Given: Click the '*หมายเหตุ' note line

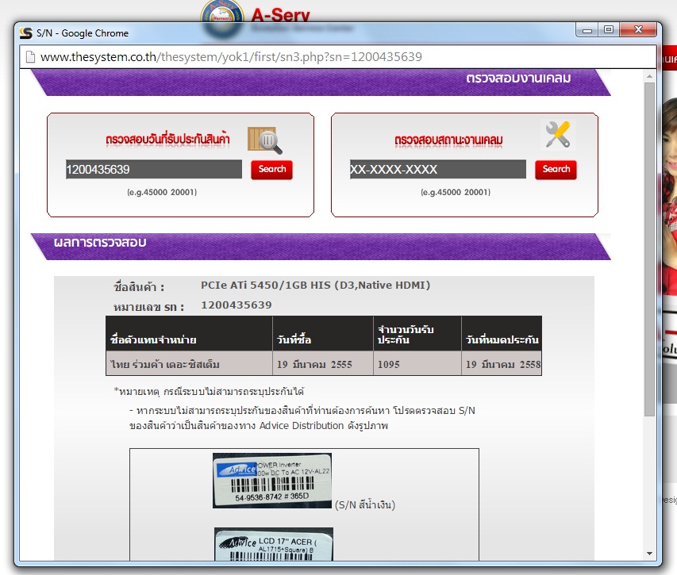Looking at the screenshot, I should (x=209, y=392).
